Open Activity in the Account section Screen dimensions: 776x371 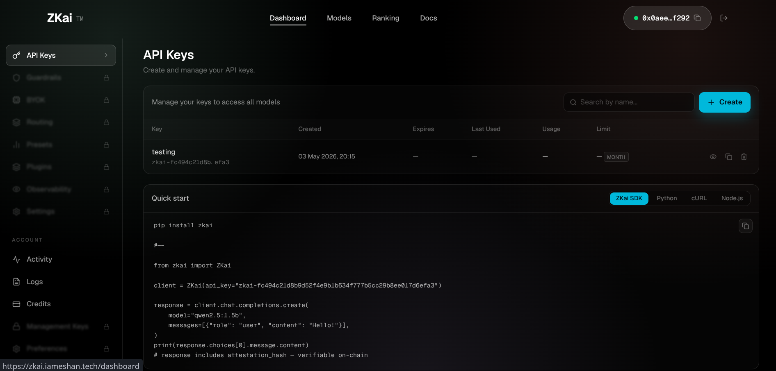[x=39, y=259]
